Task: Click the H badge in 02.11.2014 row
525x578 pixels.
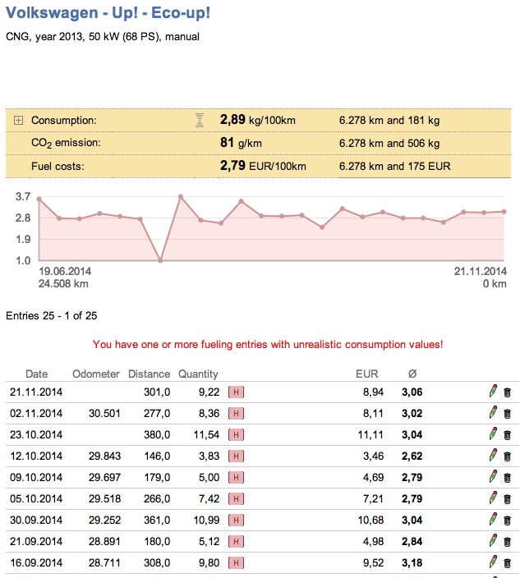Action: click(x=236, y=414)
